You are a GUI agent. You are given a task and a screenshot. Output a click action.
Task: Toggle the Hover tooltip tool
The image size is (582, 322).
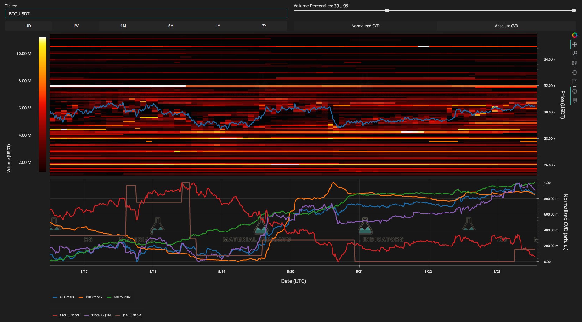pyautogui.click(x=574, y=100)
